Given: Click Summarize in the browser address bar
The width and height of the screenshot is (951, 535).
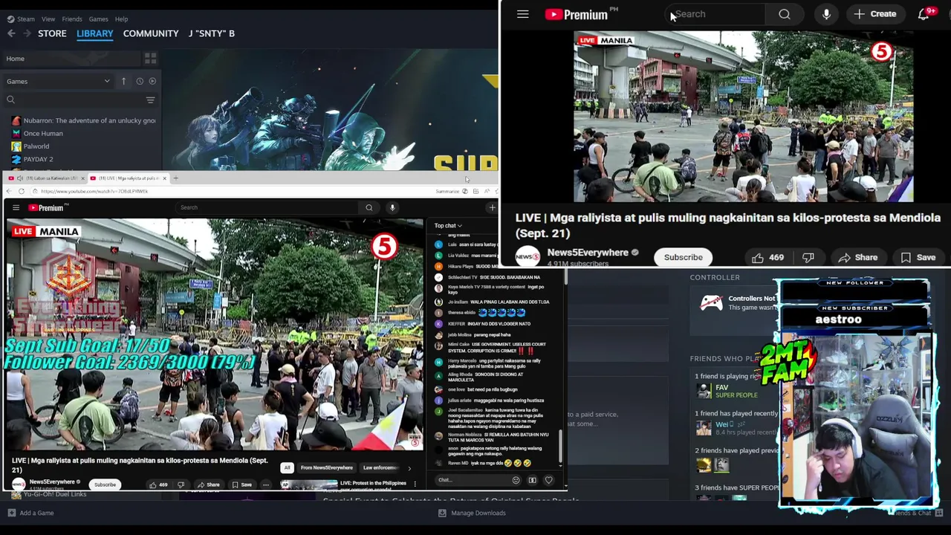Looking at the screenshot, I should click(447, 192).
